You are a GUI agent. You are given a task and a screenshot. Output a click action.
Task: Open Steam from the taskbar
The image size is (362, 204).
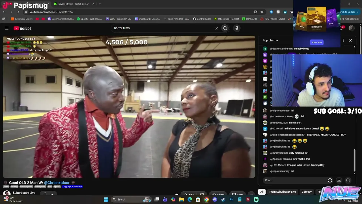223,199
